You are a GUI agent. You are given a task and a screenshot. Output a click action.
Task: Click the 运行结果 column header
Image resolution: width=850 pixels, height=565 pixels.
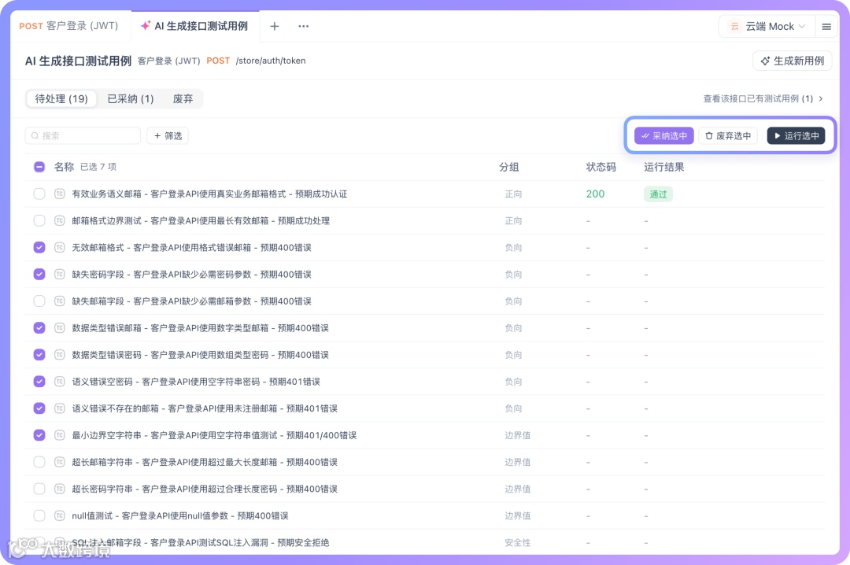click(x=664, y=167)
